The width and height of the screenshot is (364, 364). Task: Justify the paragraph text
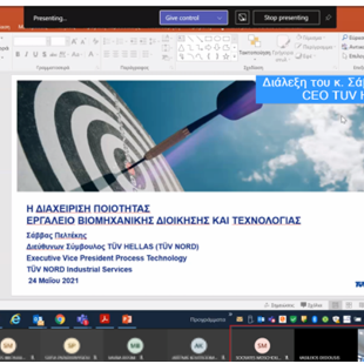[x=134, y=54]
